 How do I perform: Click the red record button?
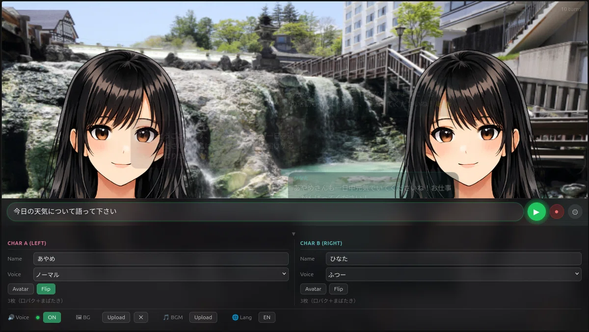tap(557, 212)
